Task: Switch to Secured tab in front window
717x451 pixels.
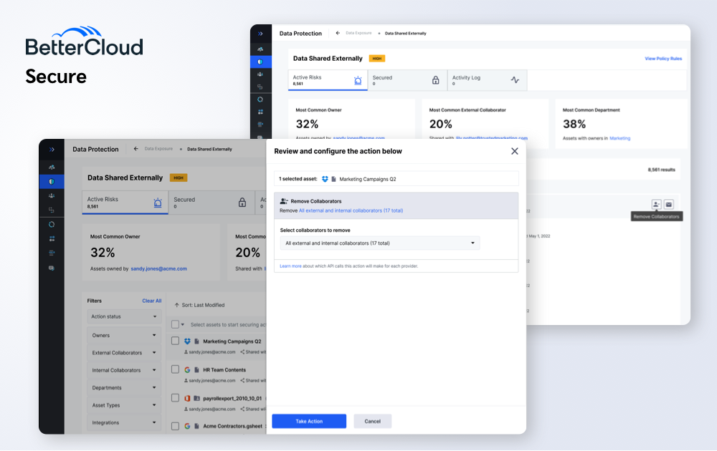Action: [212, 203]
